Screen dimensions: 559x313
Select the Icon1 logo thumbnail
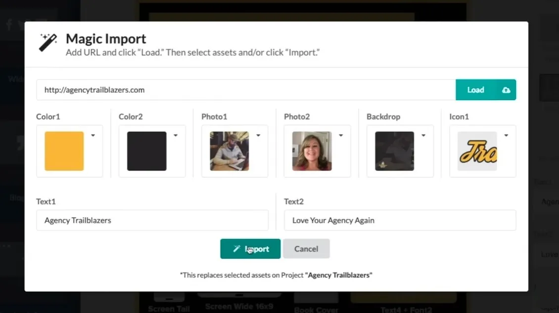tap(477, 151)
